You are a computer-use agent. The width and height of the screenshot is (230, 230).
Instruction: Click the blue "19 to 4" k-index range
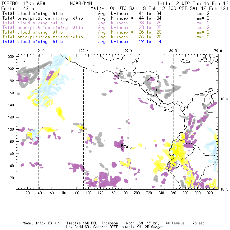pos(150,42)
